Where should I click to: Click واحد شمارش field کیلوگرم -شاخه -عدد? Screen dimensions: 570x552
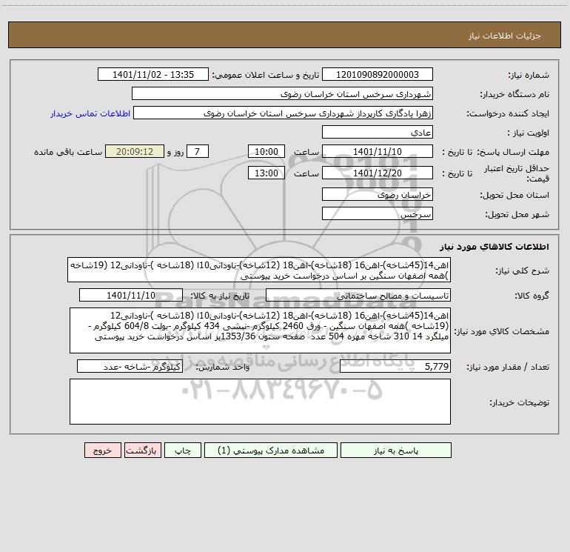(130, 366)
